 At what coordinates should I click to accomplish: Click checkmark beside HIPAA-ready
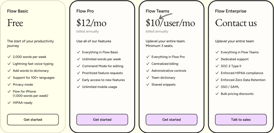pyautogui.click(x=9, y=103)
